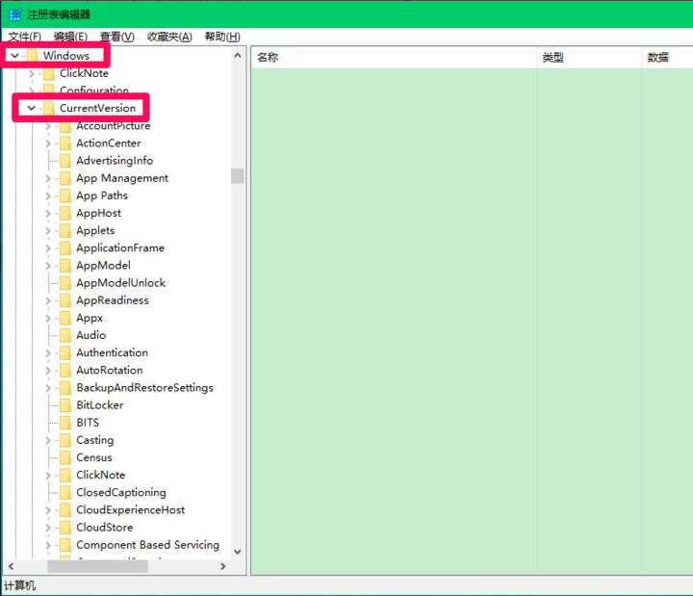The height and width of the screenshot is (596, 693).
Task: Click the tree pane scroll-right arrow
Action: point(223,567)
